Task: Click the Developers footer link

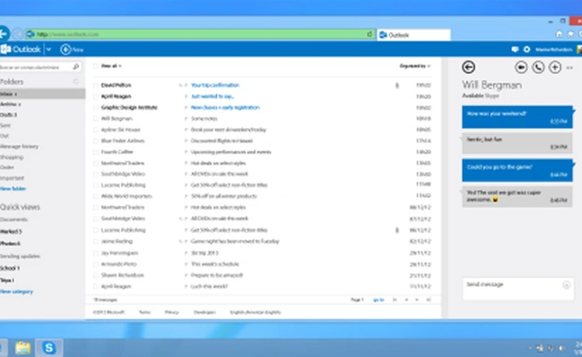Action: [x=205, y=312]
